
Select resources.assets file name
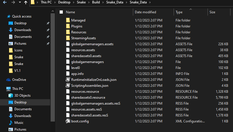coord(83,50)
